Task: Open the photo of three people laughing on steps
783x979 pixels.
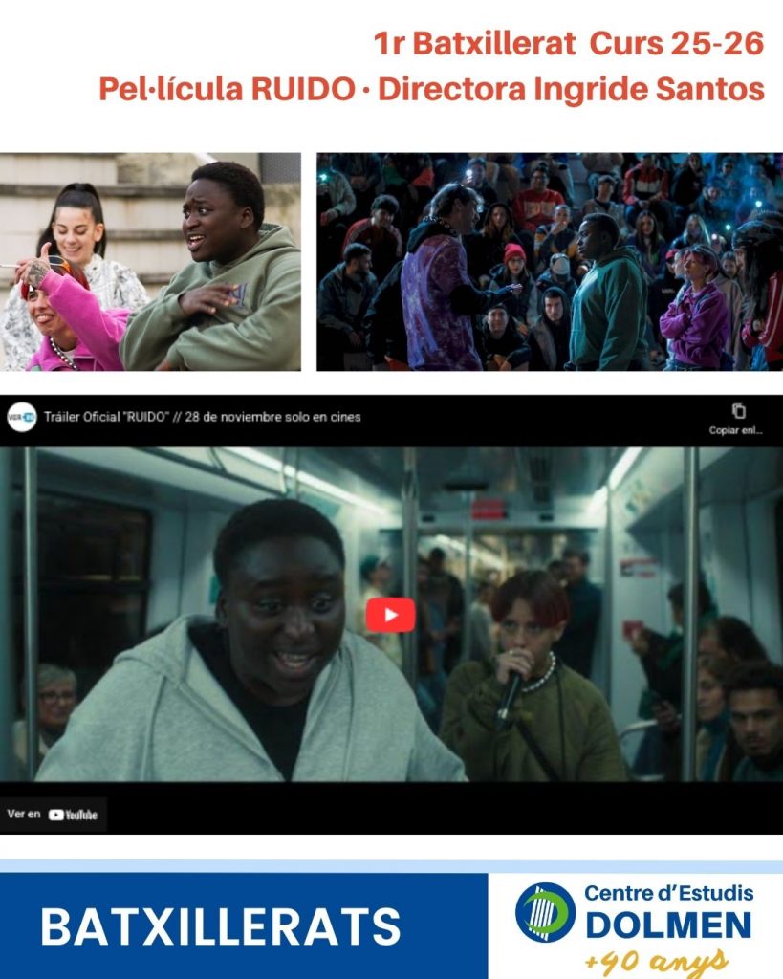Action: coord(150,261)
